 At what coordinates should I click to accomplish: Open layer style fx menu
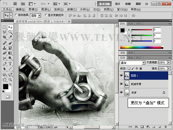click(136, 127)
